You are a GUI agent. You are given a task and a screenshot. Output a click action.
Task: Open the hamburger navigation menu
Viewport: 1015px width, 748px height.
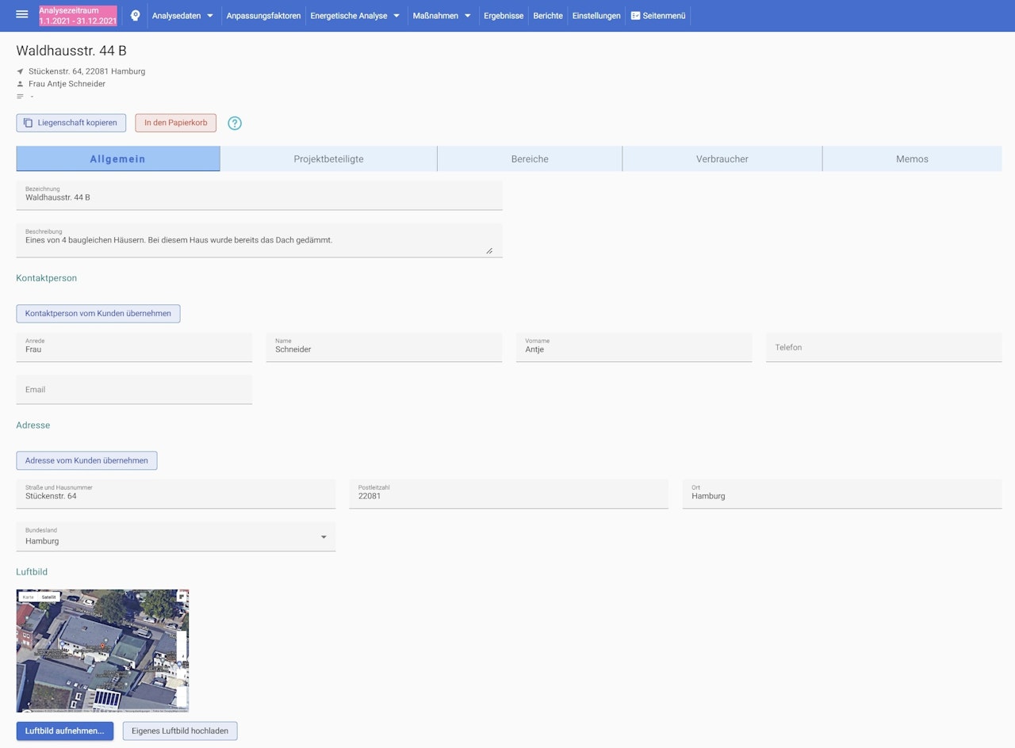coord(22,15)
